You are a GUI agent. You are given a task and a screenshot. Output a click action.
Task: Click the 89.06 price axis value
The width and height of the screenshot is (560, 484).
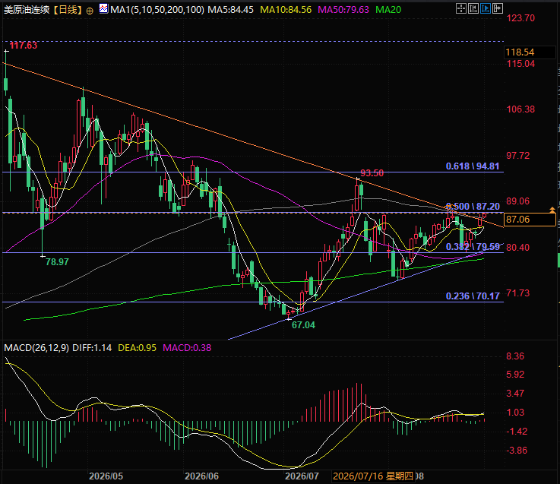point(518,201)
